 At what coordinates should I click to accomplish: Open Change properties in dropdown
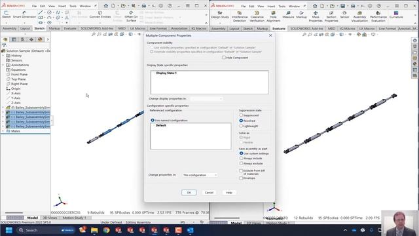pyautogui.click(x=200, y=175)
